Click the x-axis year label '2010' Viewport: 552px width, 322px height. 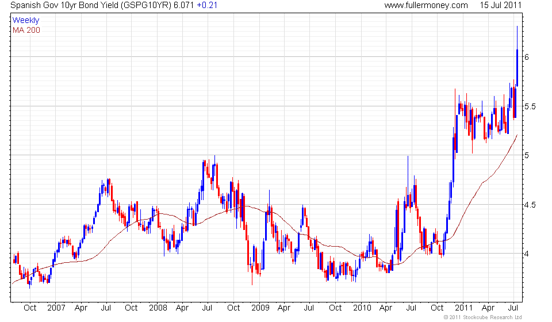coord(362,308)
